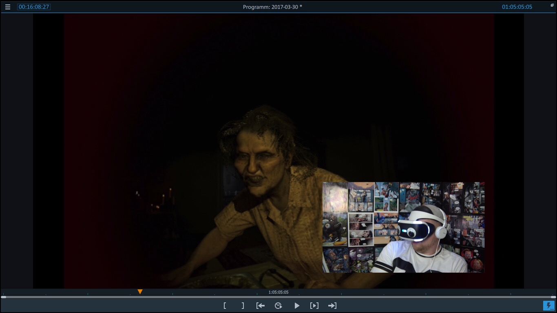The height and width of the screenshot is (313, 557).
Task: Play from In to Out point
Action: click(x=314, y=306)
